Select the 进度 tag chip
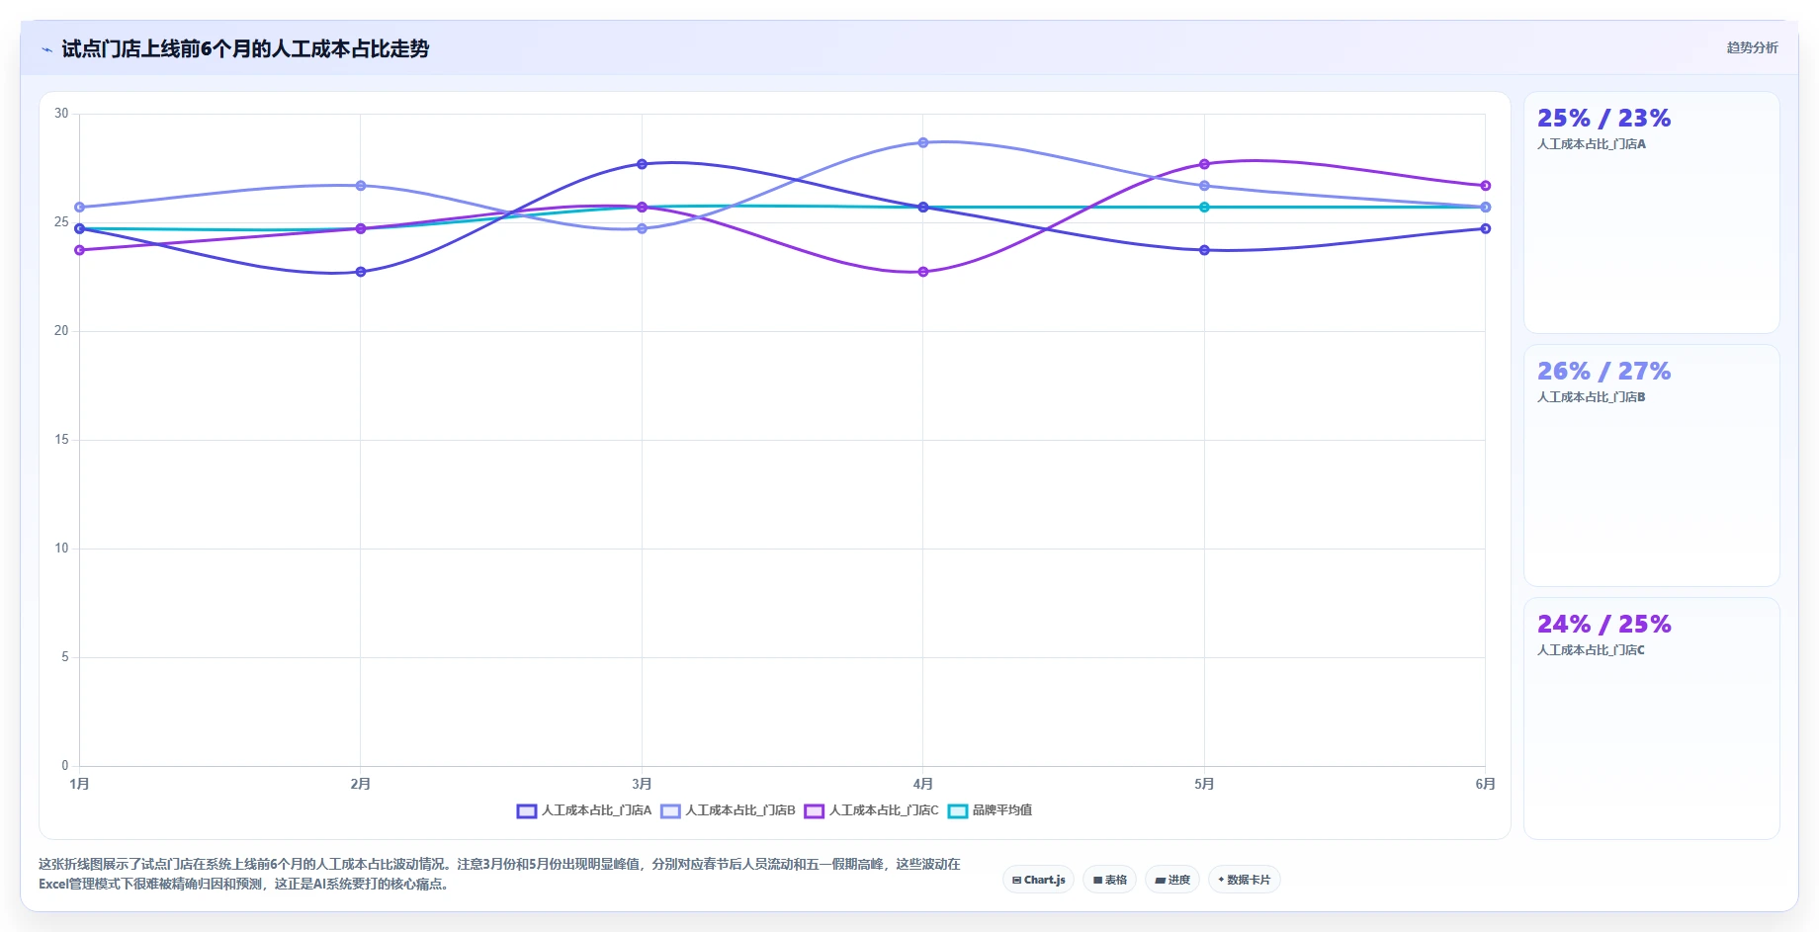Viewport: 1819px width, 932px height. 1172,880
